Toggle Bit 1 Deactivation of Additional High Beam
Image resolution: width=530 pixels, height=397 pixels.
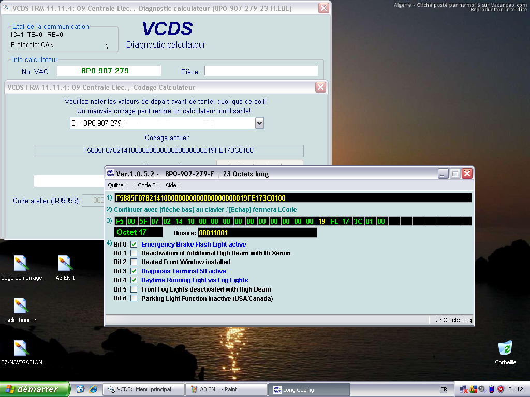tap(134, 253)
